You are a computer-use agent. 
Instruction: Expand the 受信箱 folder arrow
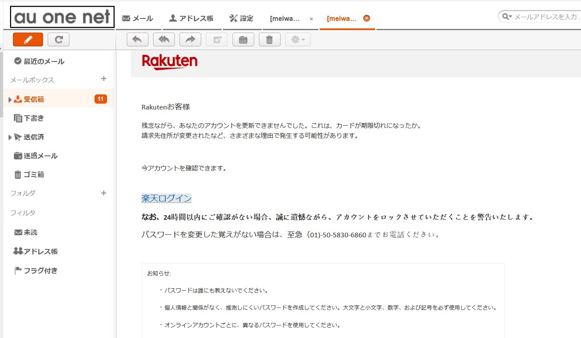coord(10,99)
